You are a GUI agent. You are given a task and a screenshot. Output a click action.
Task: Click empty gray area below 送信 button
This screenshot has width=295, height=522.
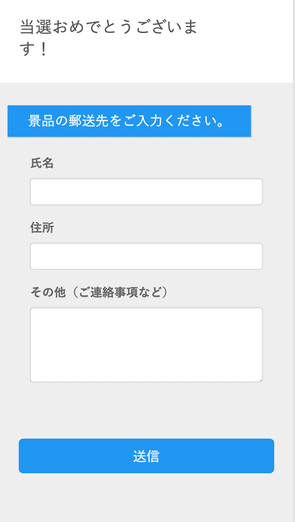click(x=146, y=498)
